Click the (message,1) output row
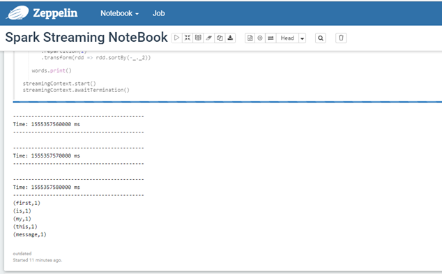This screenshot has width=442, height=274. tap(29, 234)
